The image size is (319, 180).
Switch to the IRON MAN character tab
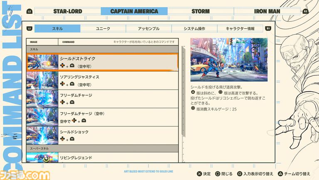[267, 11]
